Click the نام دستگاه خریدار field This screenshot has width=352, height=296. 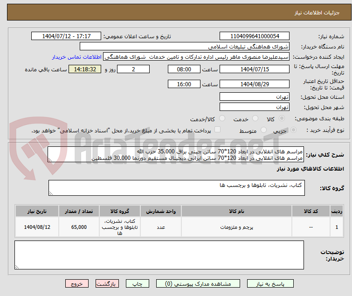coord(185,47)
